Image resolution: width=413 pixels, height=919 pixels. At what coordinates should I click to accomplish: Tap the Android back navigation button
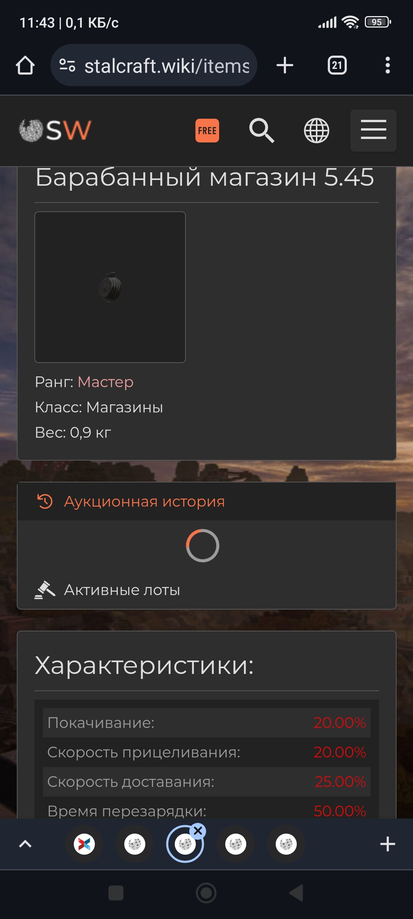296,893
